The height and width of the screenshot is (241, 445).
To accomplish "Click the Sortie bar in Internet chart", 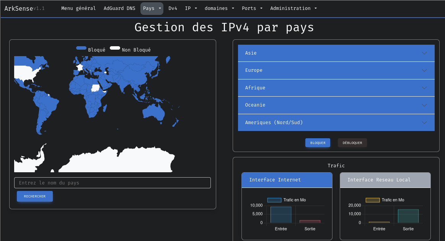I will pyautogui.click(x=310, y=222).
